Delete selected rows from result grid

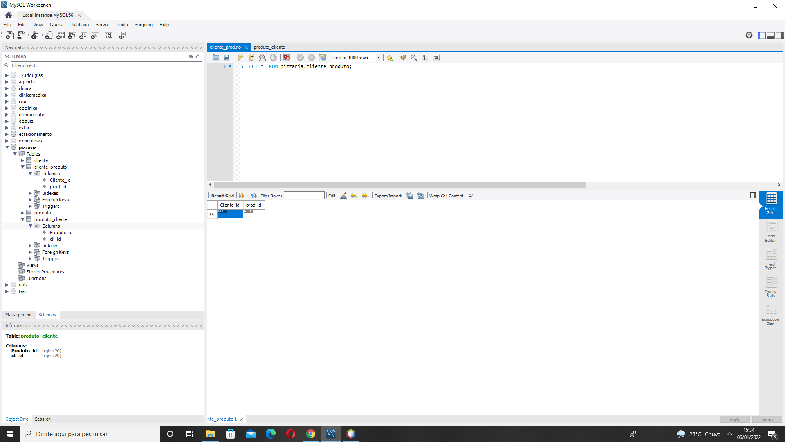(366, 196)
